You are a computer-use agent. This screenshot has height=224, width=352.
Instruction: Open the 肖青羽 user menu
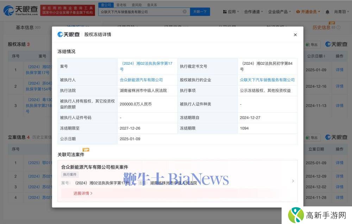tap(340, 12)
